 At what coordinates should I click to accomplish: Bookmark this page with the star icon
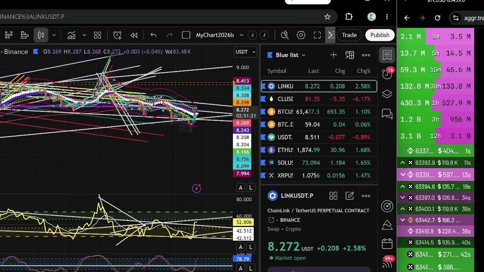pyautogui.click(x=327, y=17)
